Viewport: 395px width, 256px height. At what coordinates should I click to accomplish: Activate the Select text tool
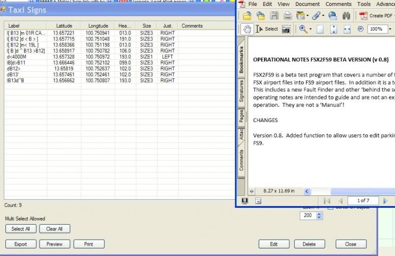[267, 29]
